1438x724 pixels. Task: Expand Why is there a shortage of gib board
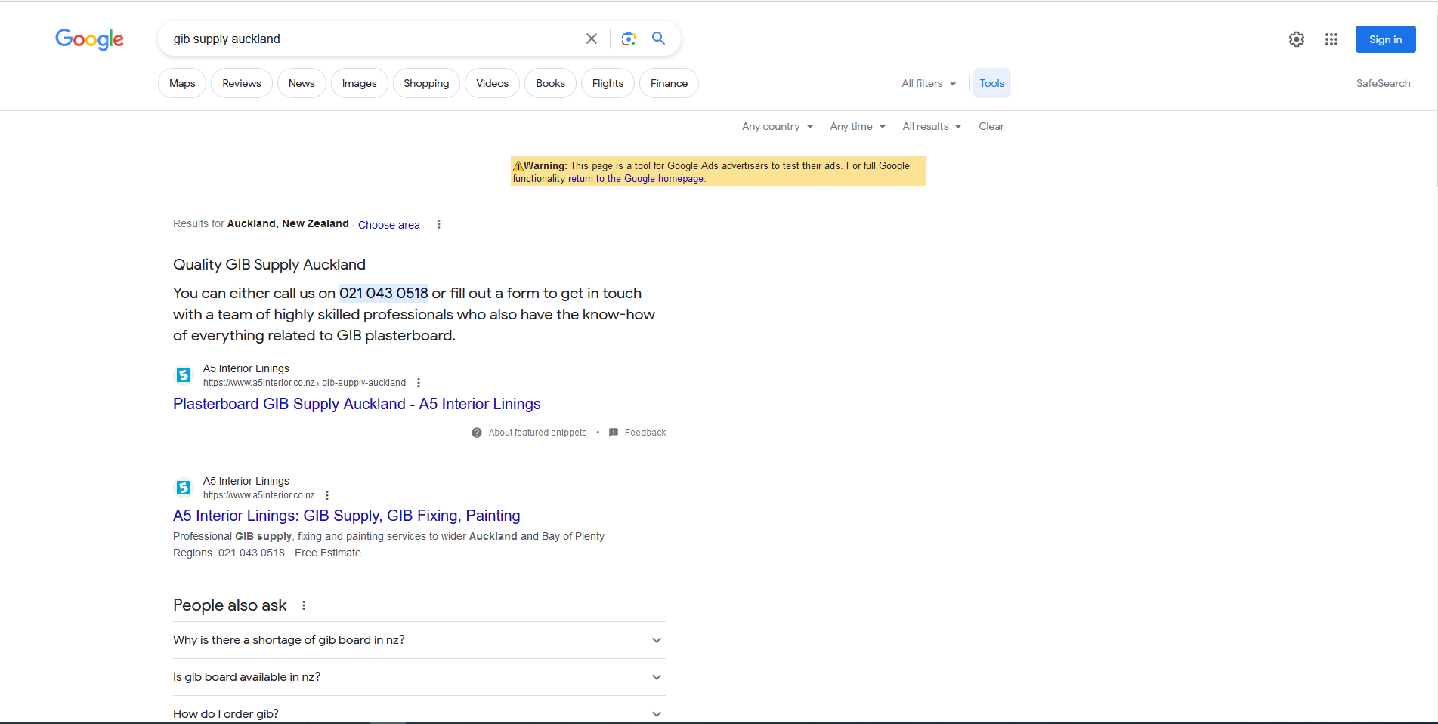(x=419, y=640)
